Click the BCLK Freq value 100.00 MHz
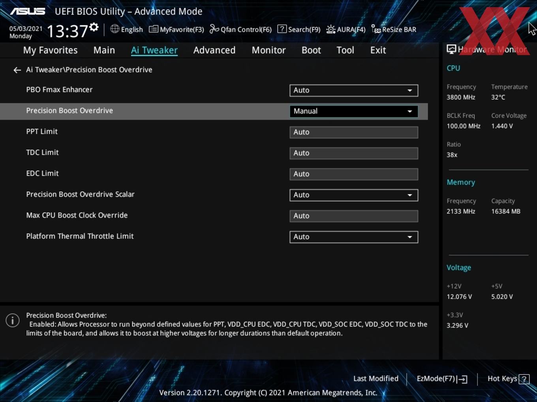Viewport: 537px width, 402px height. [x=464, y=126]
